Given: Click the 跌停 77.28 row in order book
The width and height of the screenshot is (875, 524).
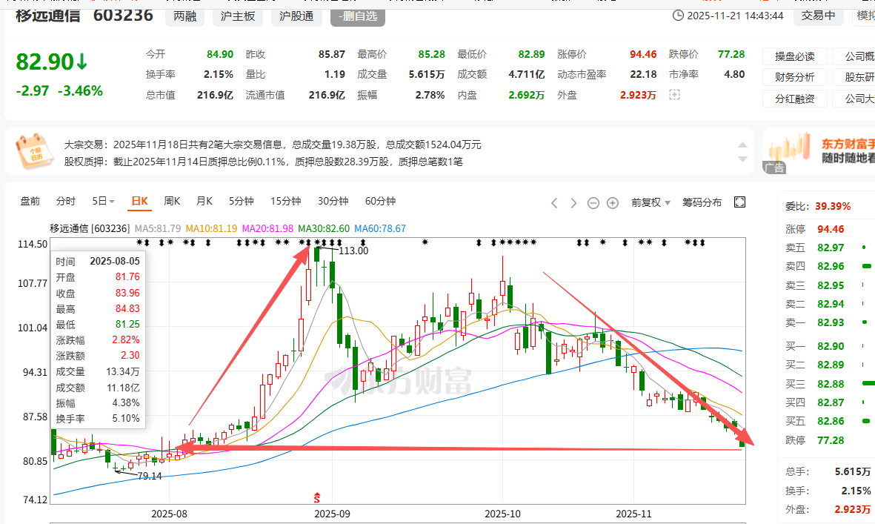Looking at the screenshot, I should pos(815,440).
